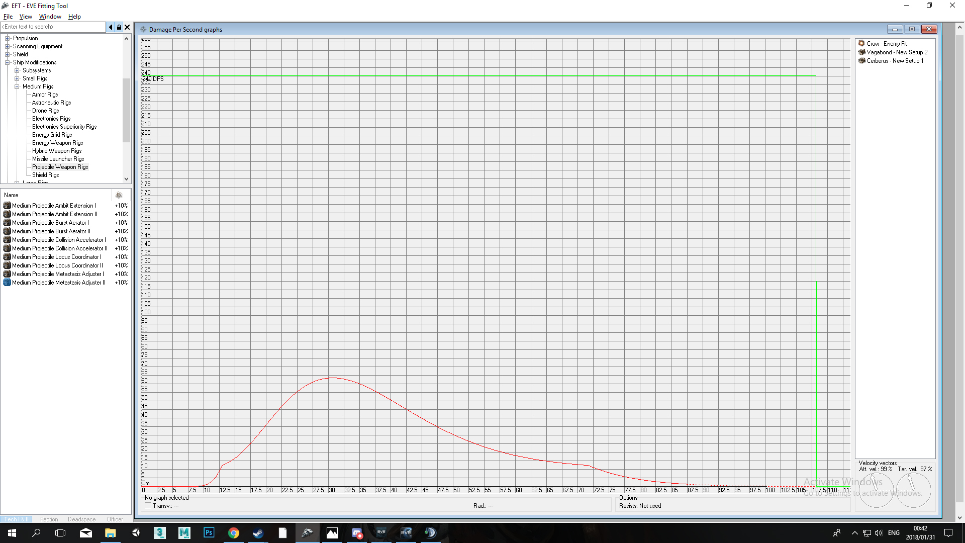Select Shield Rigs in the tree
Image resolution: width=965 pixels, height=543 pixels.
tap(45, 175)
